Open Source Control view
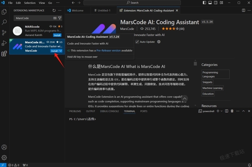Viewport: 252px width, 167px height. pyautogui.click(x=4, y=33)
